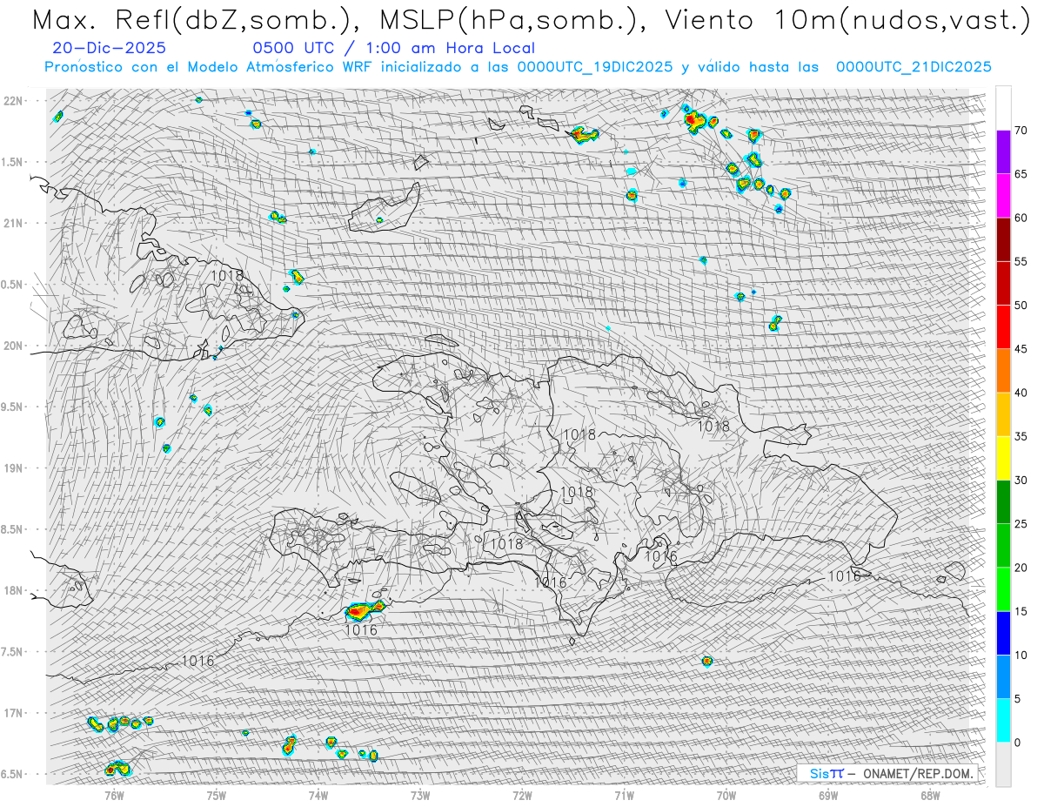Pick the yellow 30–35 colorbar segment

(x=1003, y=458)
